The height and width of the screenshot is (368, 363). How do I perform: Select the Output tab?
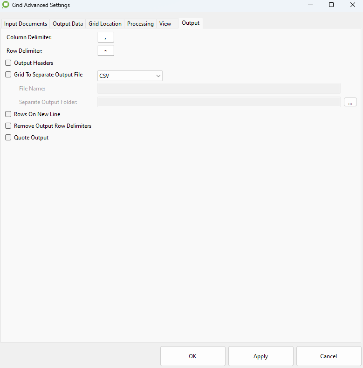coord(191,23)
